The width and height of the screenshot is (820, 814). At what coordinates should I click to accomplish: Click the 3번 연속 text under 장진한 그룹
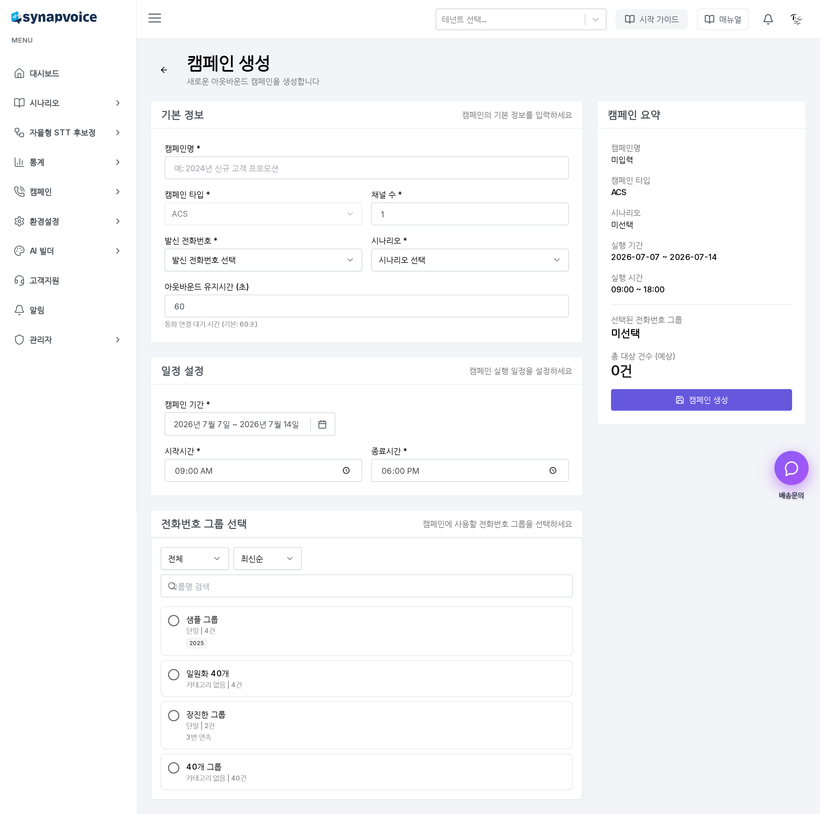pos(199,737)
